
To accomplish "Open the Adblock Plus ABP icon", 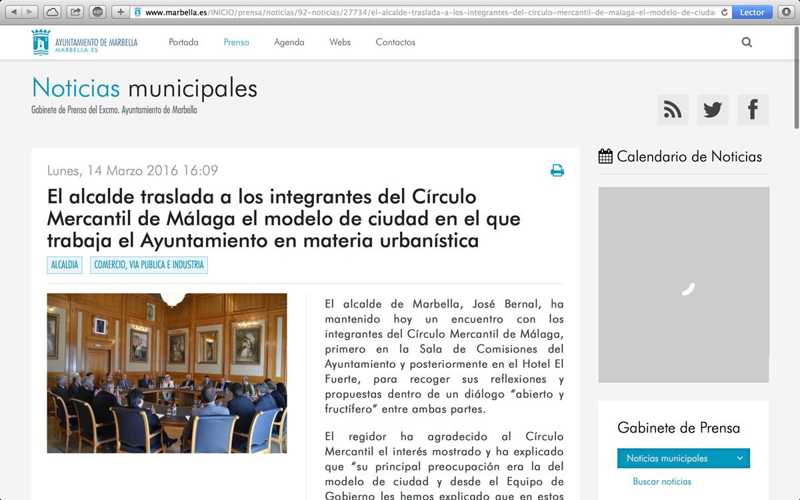I will [98, 12].
